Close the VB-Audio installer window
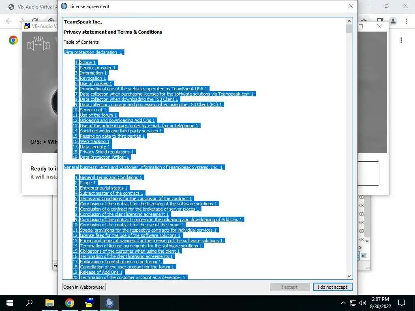The image size is (415, 311). (x=379, y=26)
